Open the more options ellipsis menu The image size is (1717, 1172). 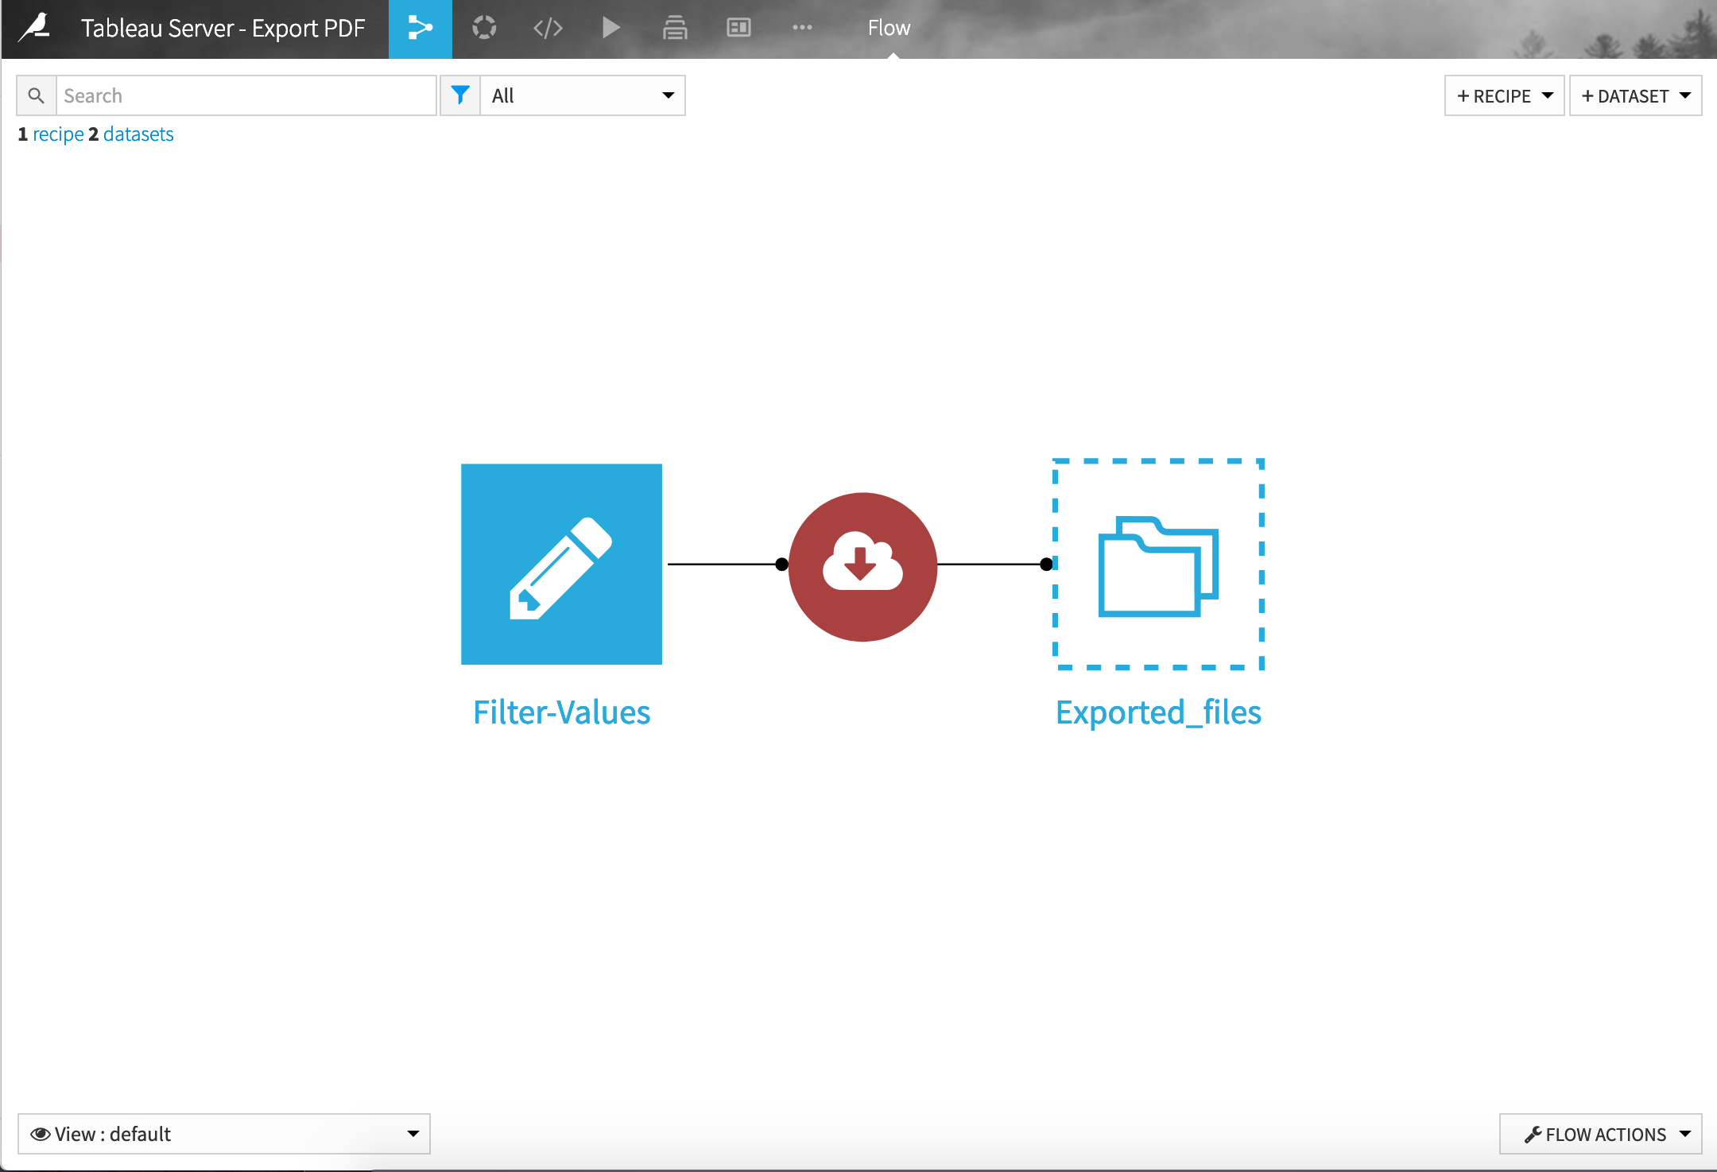(x=802, y=29)
